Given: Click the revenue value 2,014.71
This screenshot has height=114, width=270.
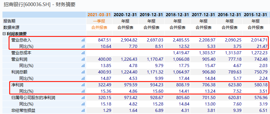Looking at the screenshot, I should click(259, 40).
